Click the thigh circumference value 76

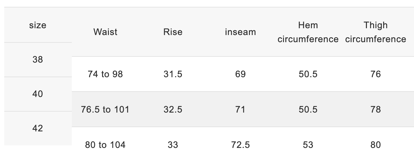(376, 74)
